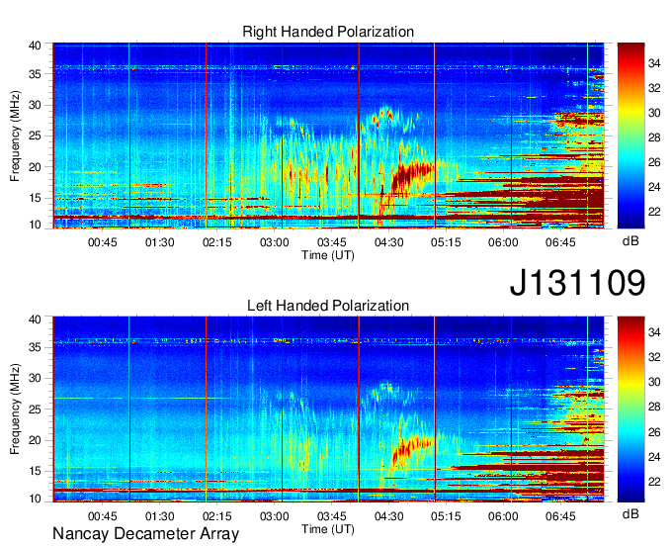Click the '00:45' tick label under top plot
Viewport: 672px width, 546px height.
click(103, 242)
